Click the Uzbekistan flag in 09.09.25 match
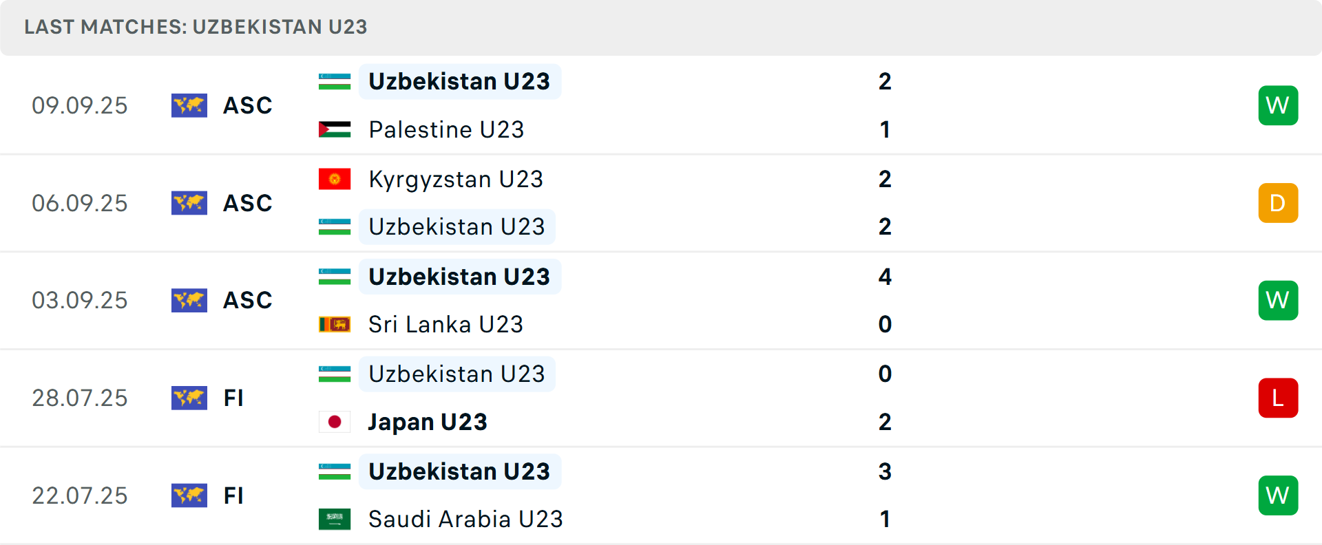The width and height of the screenshot is (1322, 545). (x=335, y=81)
